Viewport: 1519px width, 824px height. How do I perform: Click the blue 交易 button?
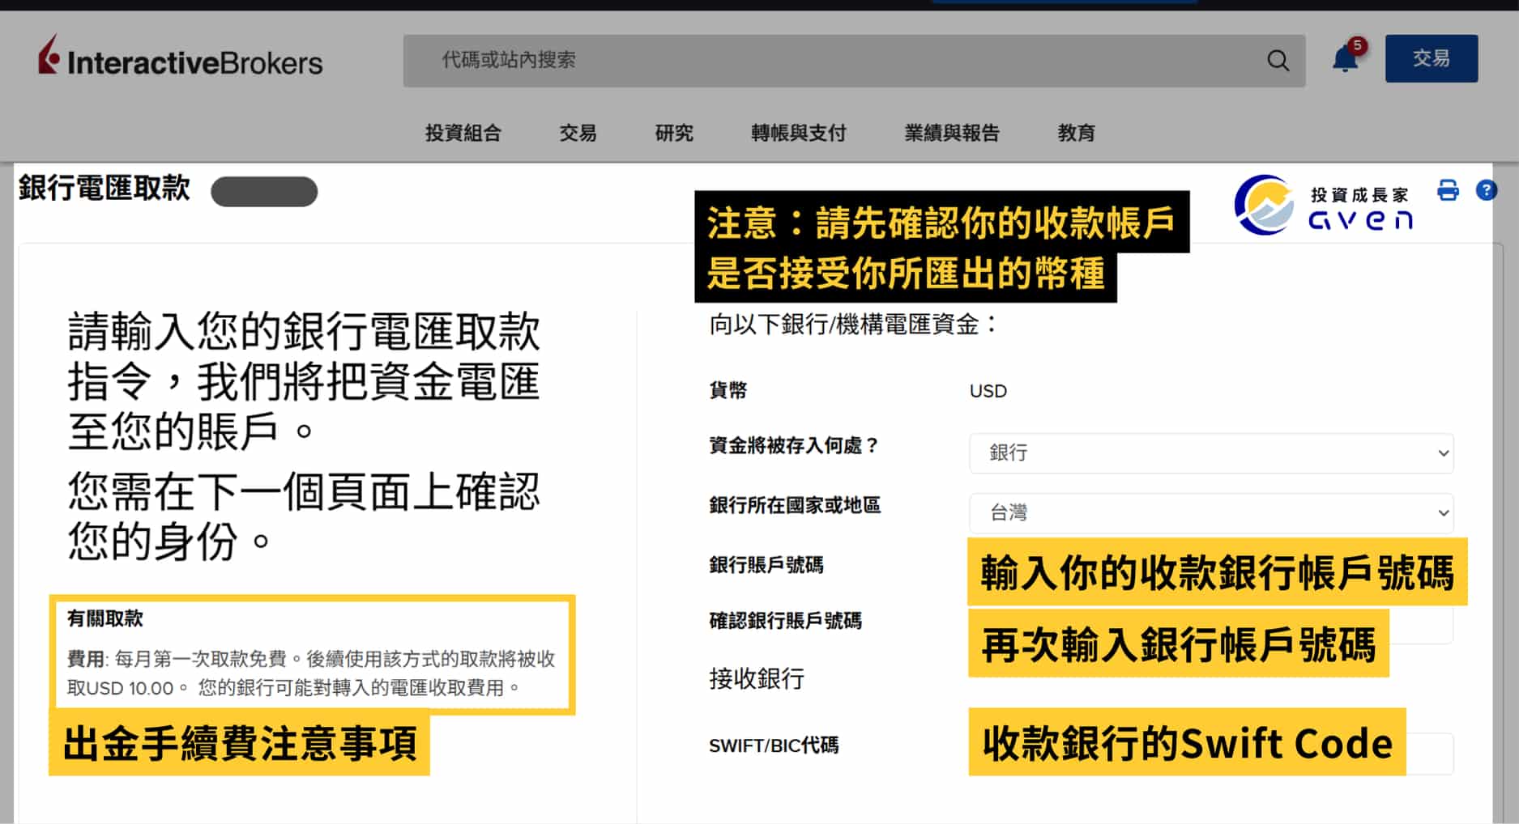point(1431,58)
